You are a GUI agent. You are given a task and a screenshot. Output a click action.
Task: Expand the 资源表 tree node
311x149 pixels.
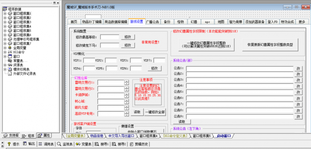click(x=5, y=65)
